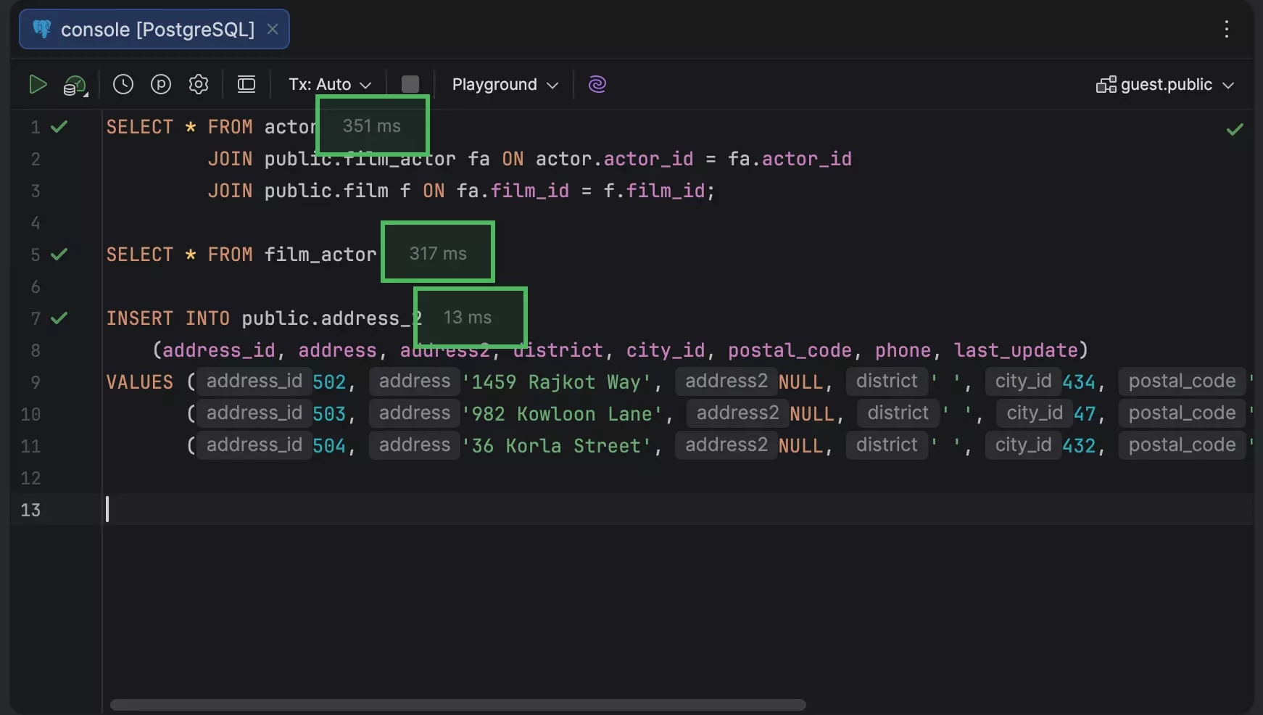Screen dimensions: 1263x715
Task: Click the green checkmark on line 7
Action: point(59,318)
